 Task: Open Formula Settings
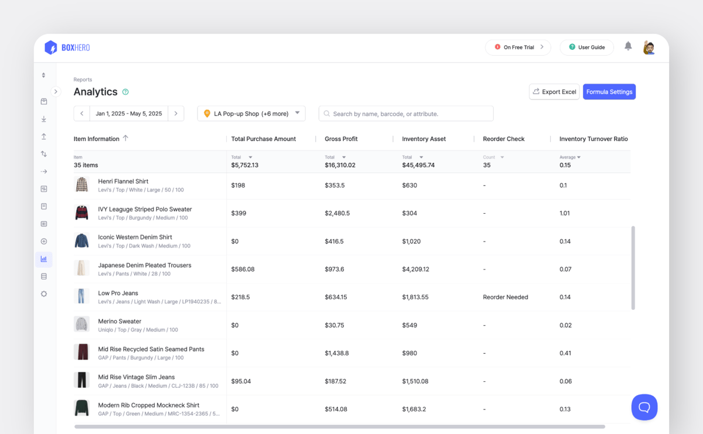tap(609, 92)
